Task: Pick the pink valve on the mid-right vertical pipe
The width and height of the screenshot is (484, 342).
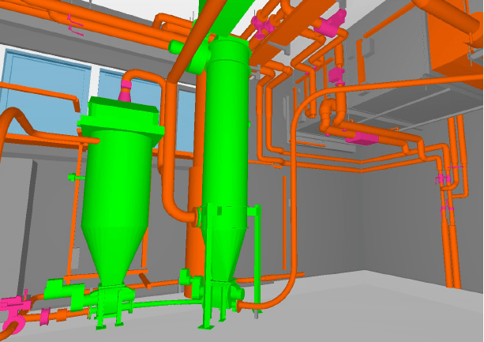Action: tap(336, 75)
